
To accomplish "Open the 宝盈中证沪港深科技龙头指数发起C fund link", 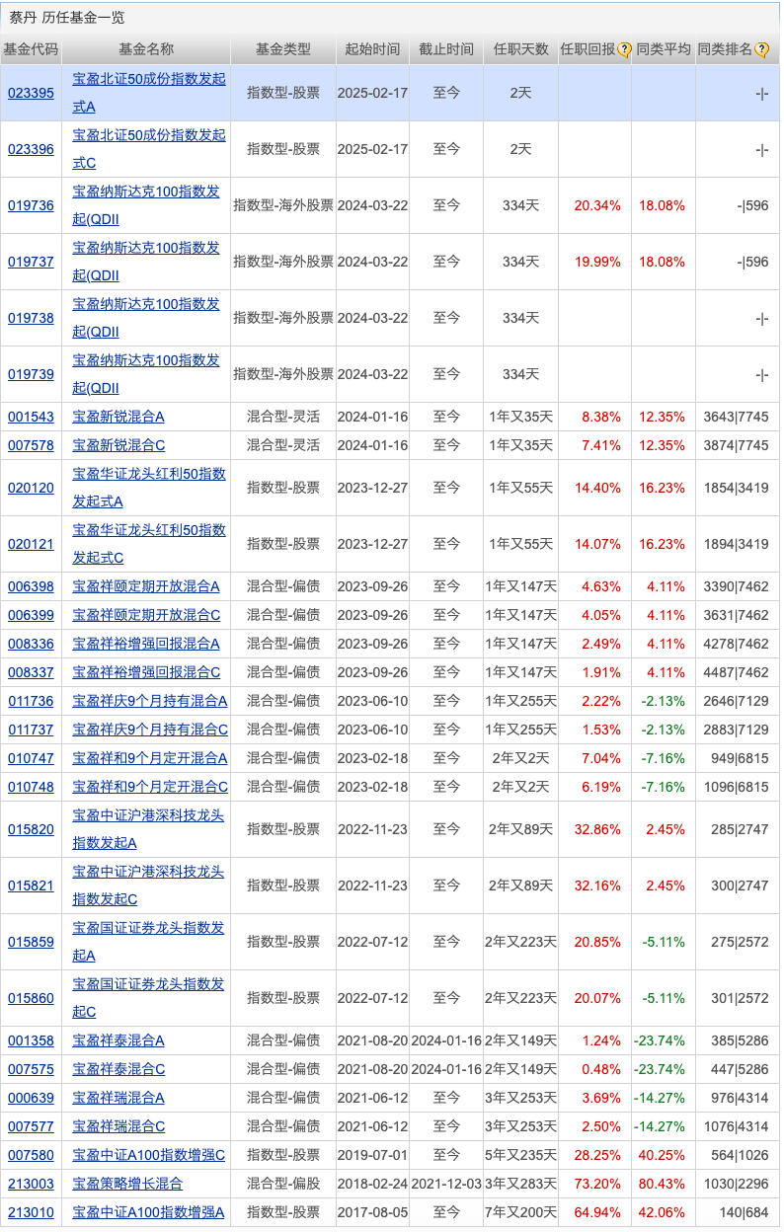I will (x=148, y=885).
